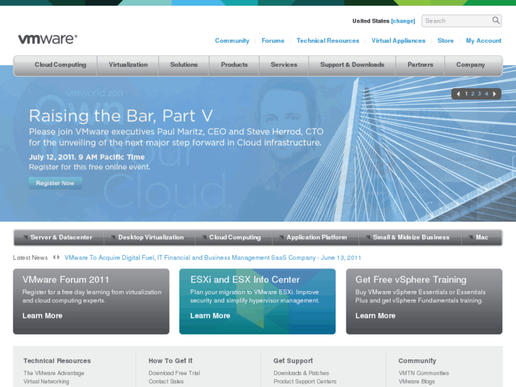
Task: Open the VMware Forum 2011 heading
Action: 65,280
